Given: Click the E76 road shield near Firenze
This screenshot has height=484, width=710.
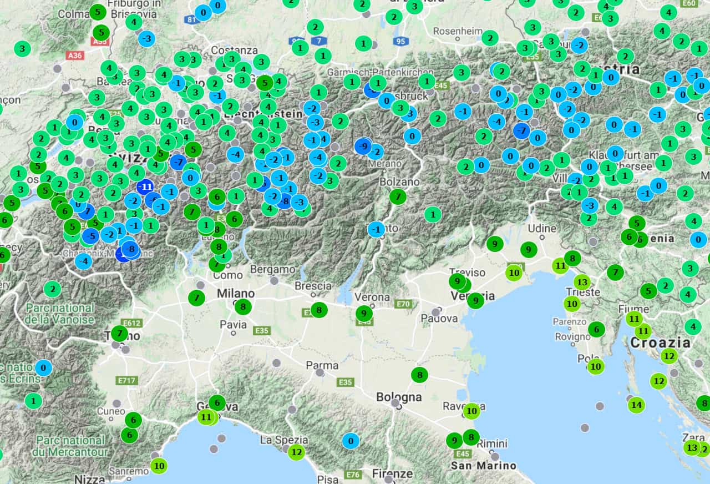Looking at the screenshot, I should pos(353,475).
